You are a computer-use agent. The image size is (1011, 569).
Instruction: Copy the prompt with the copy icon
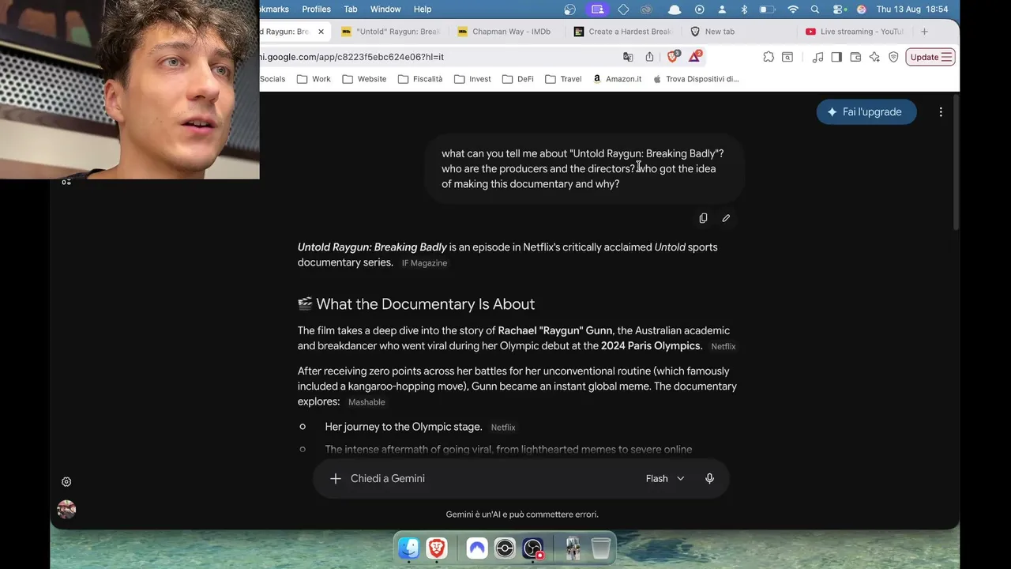[703, 218]
